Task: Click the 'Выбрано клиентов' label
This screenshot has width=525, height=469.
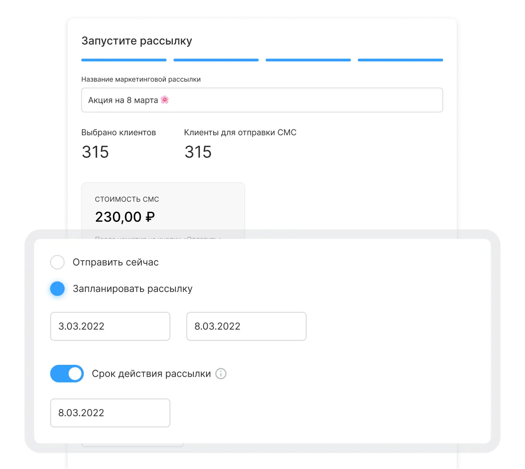Action: [119, 133]
